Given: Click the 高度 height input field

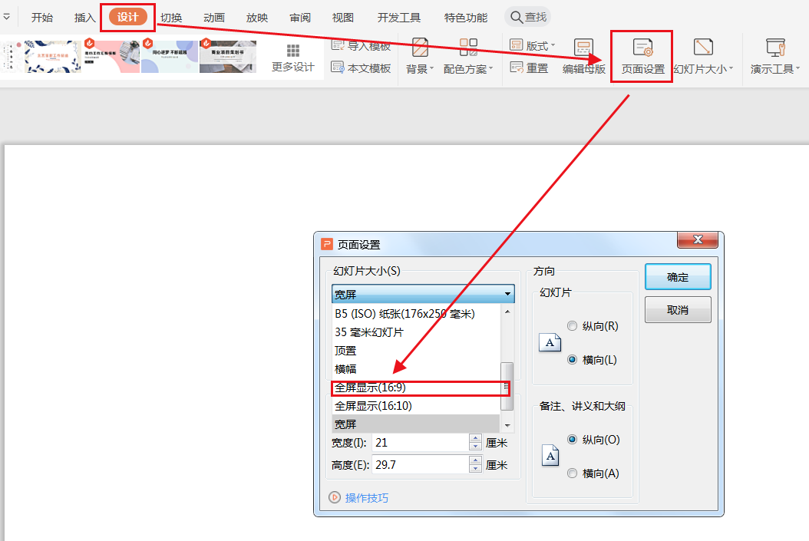Looking at the screenshot, I should click(x=420, y=465).
